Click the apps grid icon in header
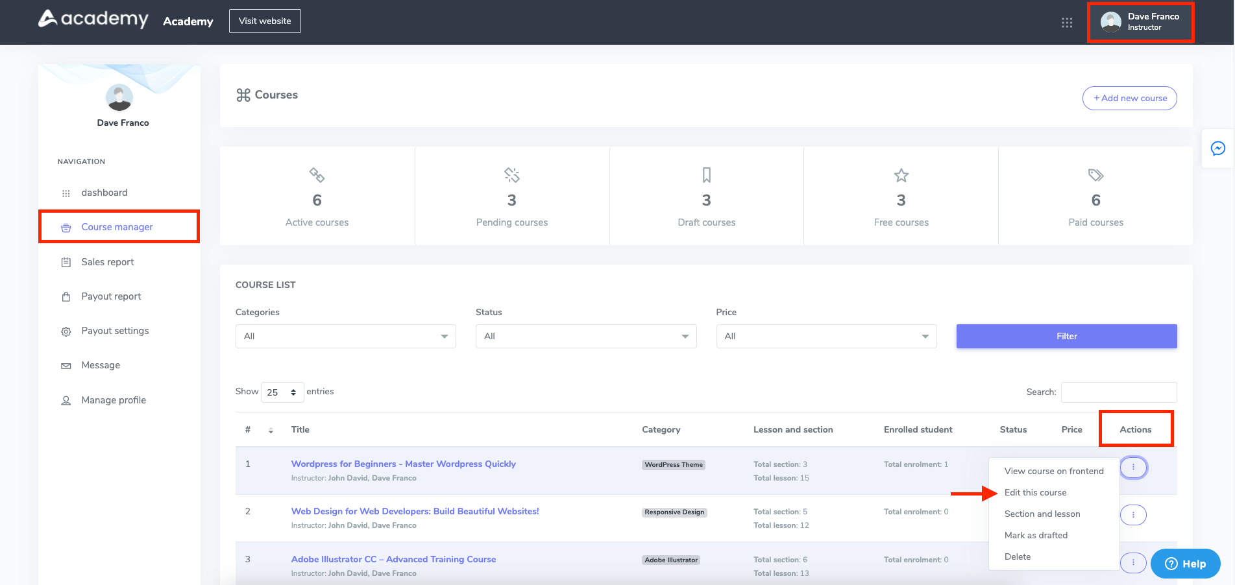Image resolution: width=1235 pixels, height=585 pixels. click(1066, 23)
